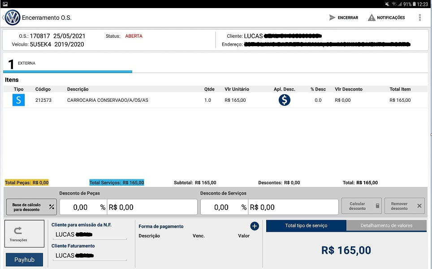Image resolution: width=432 pixels, height=269 pixels.
Task: Click Calcular desconto button text
Action: pyautogui.click(x=357, y=206)
